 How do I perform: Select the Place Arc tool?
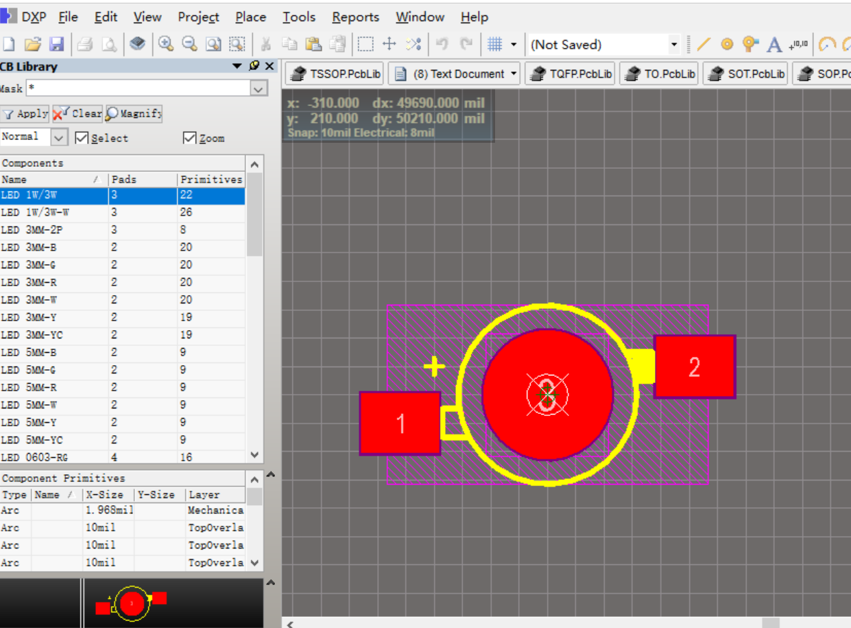[x=828, y=45]
